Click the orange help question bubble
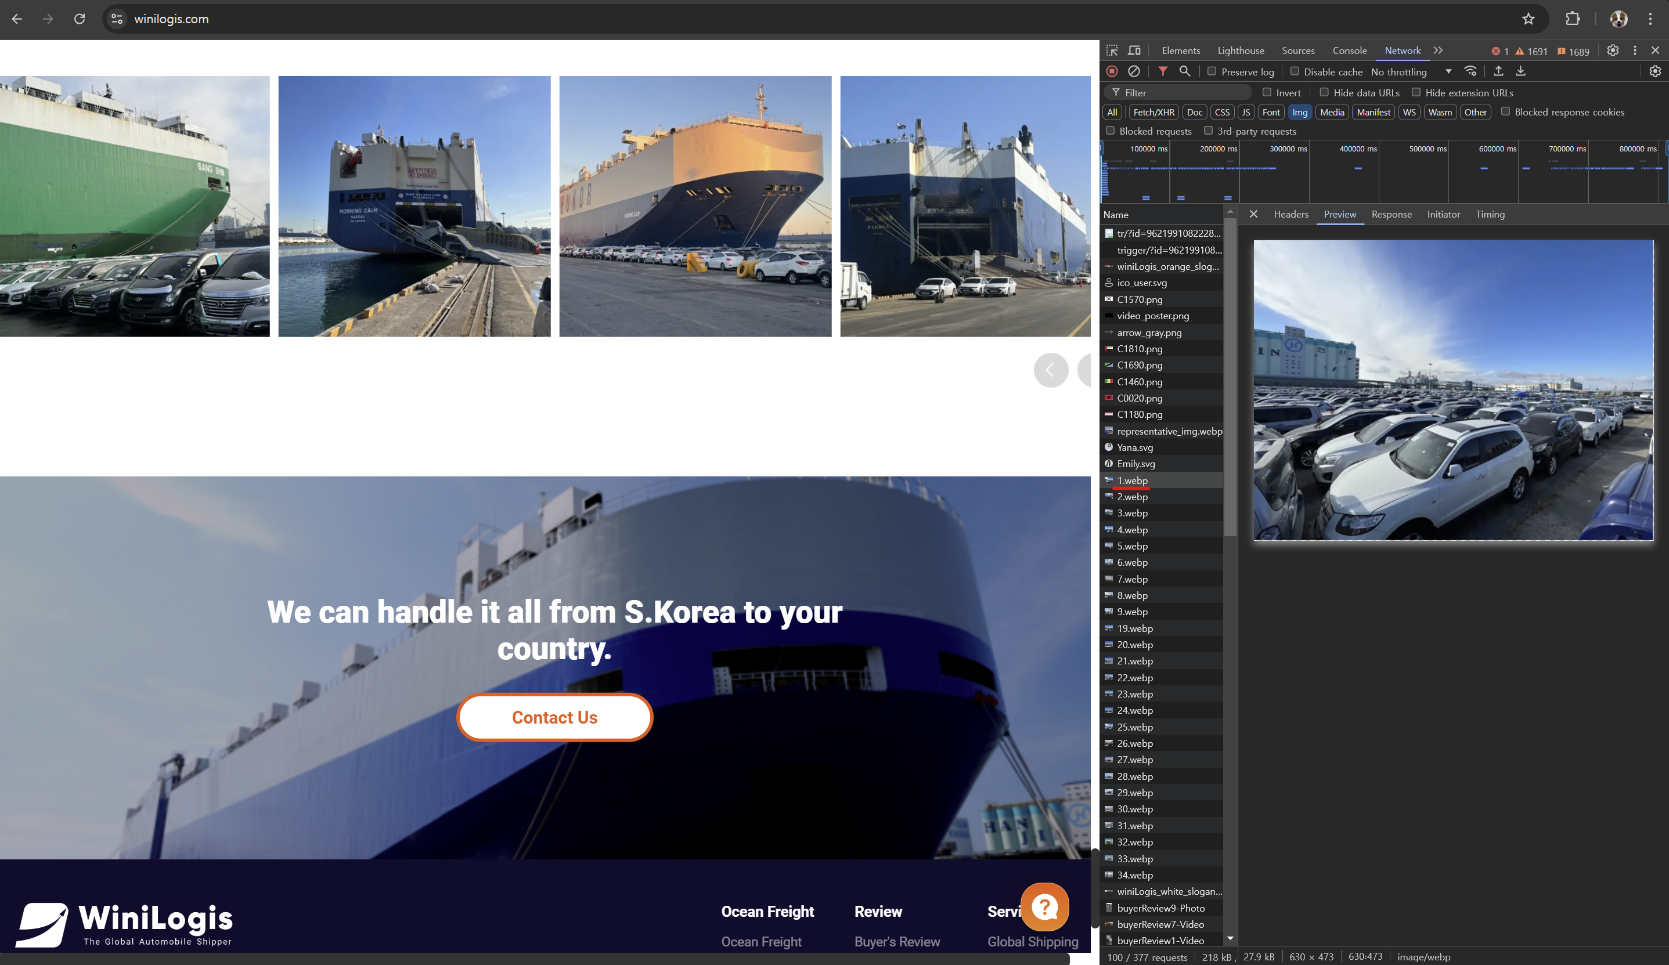This screenshot has width=1669, height=965. coord(1044,907)
